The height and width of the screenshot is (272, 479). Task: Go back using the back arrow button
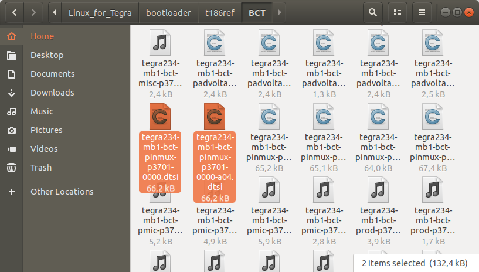(x=14, y=12)
